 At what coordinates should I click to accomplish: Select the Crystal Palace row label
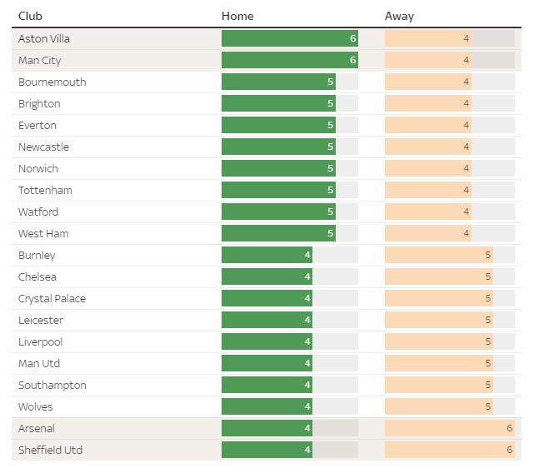(52, 298)
